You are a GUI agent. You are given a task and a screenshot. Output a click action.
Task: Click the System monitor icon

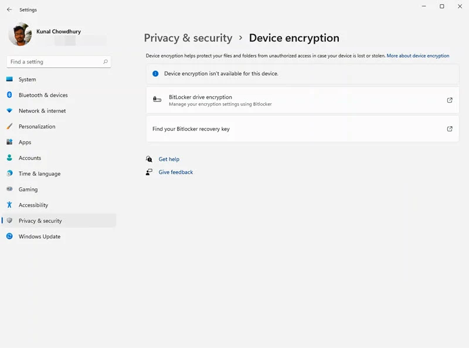(x=9, y=79)
